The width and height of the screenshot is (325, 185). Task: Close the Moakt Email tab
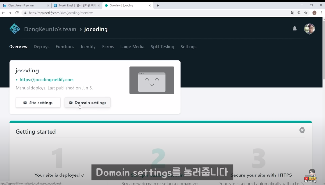point(99,5)
